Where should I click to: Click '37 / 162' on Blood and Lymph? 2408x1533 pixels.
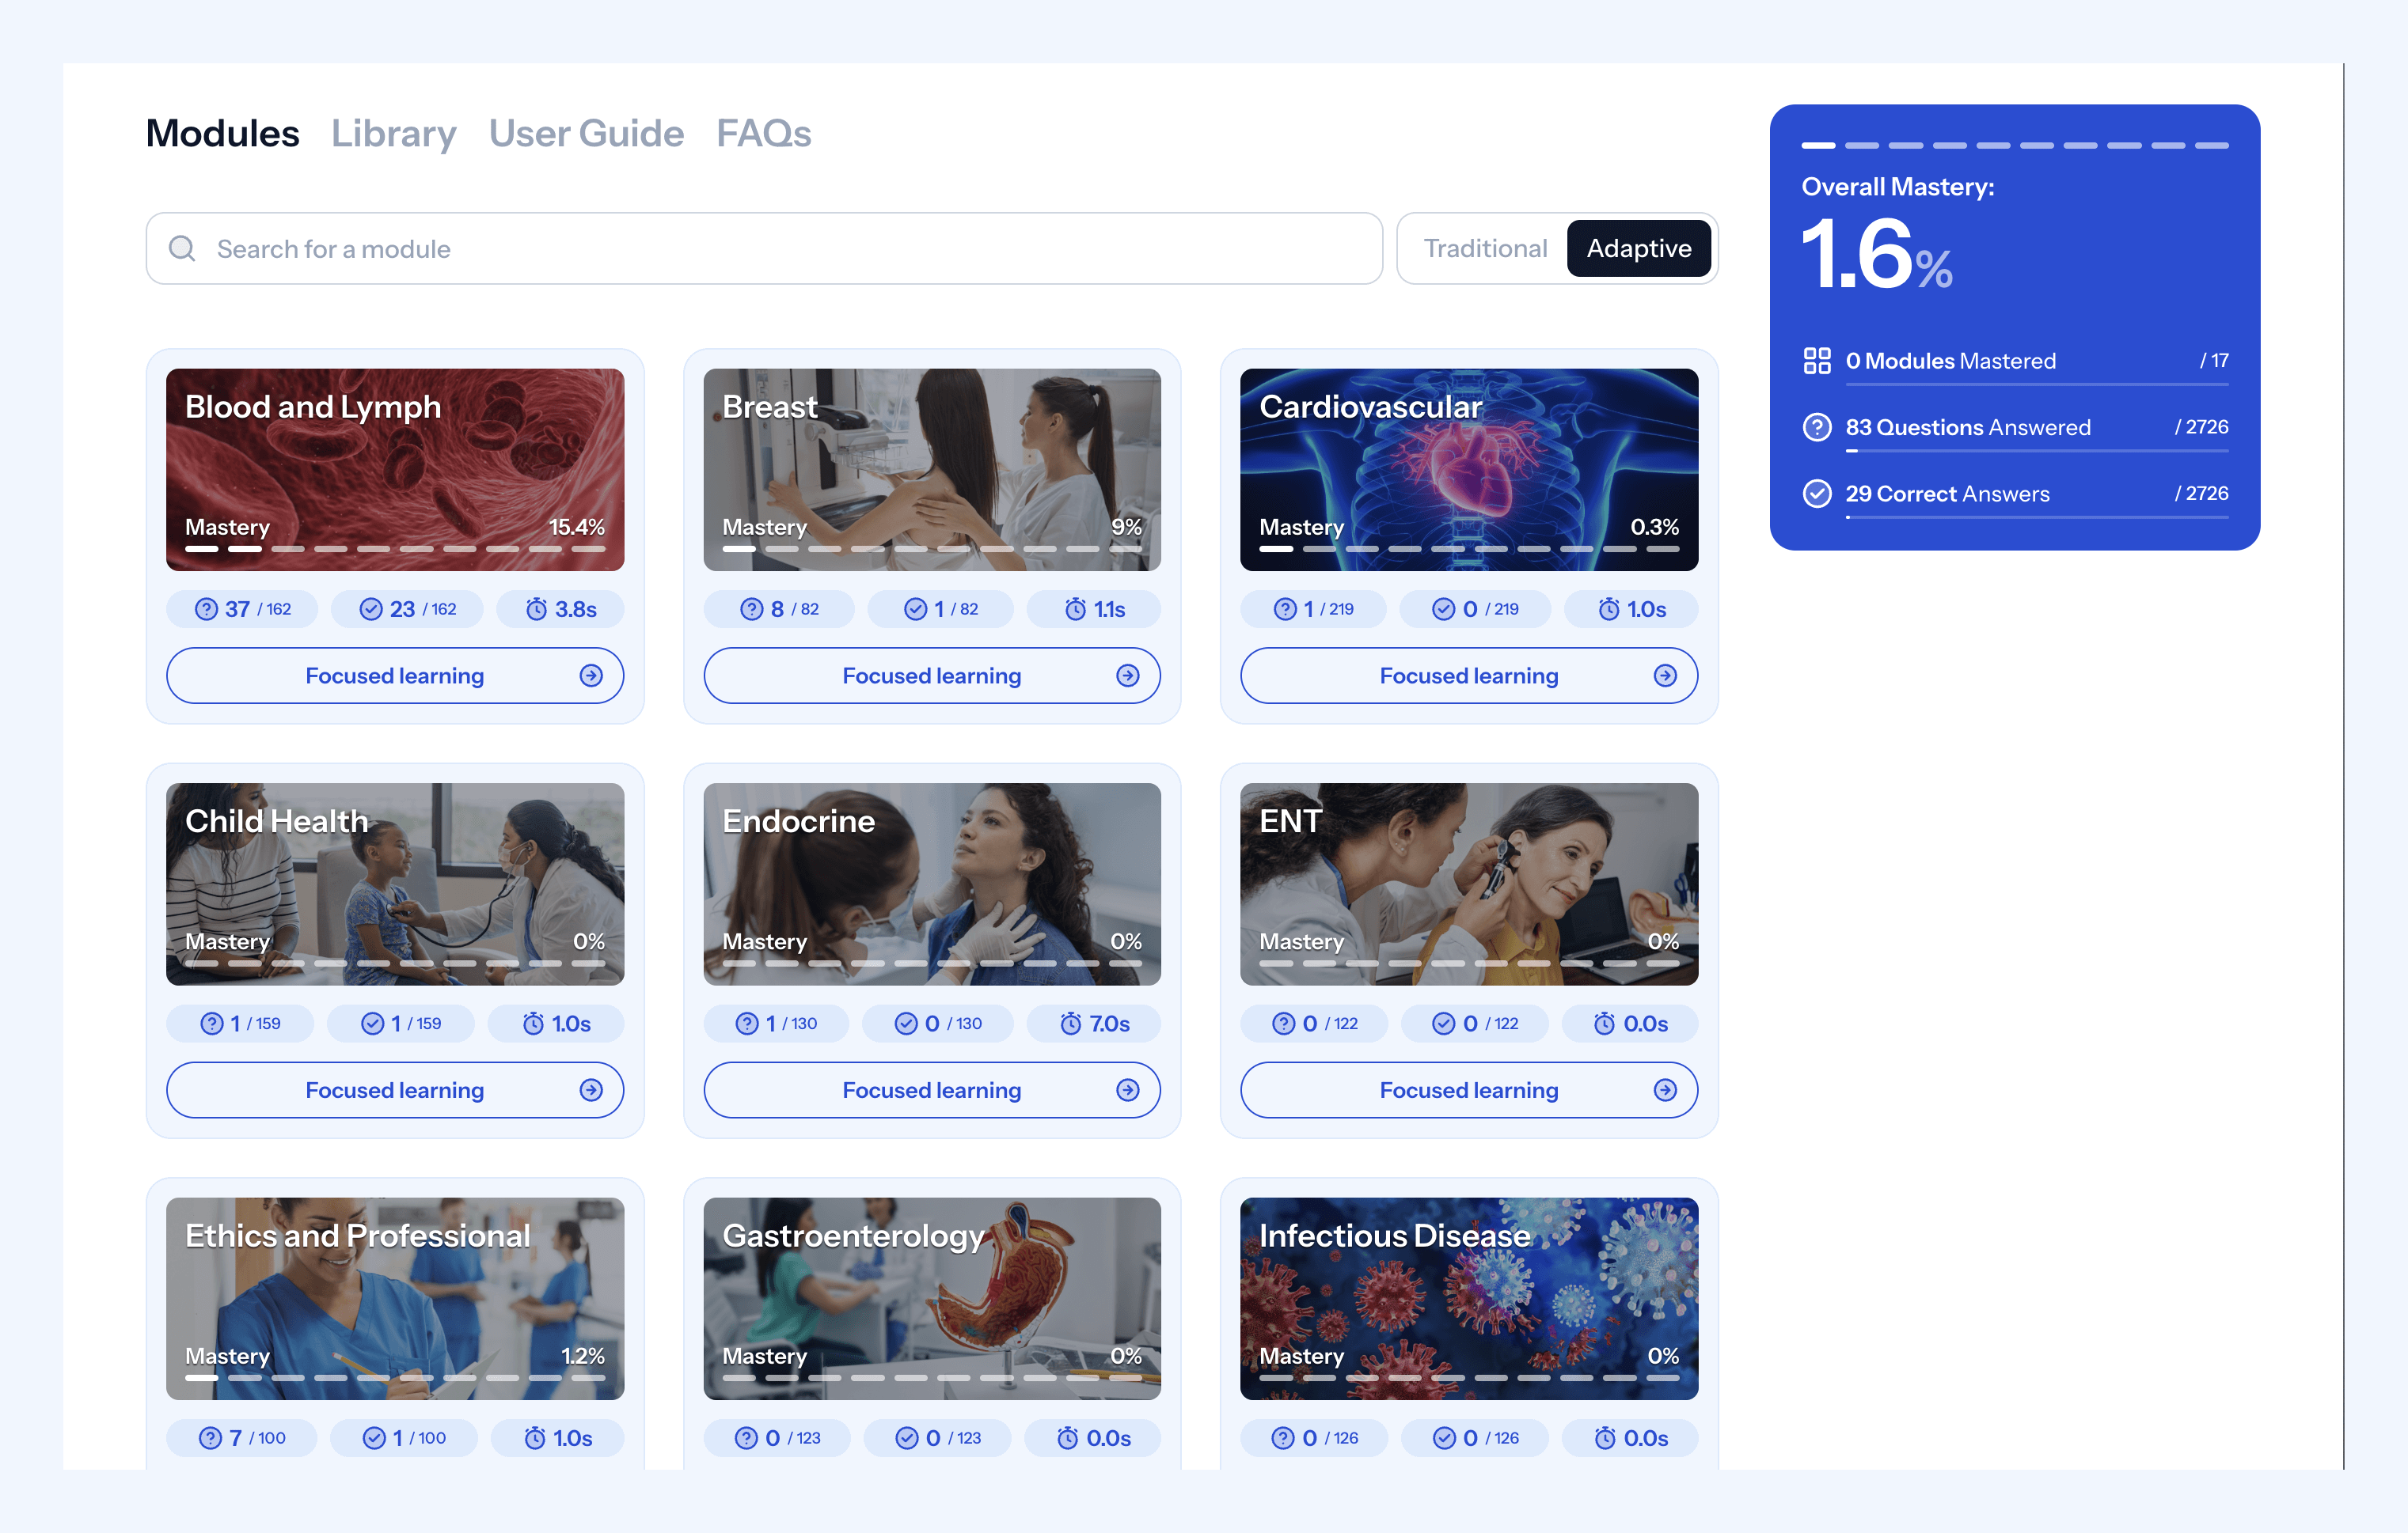click(x=258, y=608)
